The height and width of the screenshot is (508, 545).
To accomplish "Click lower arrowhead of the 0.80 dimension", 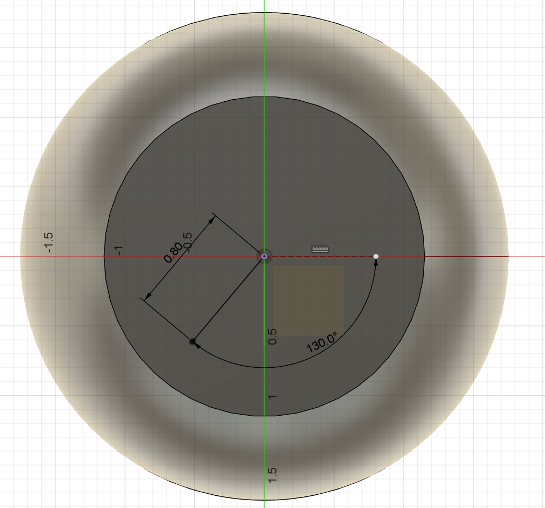I will 148,296.
